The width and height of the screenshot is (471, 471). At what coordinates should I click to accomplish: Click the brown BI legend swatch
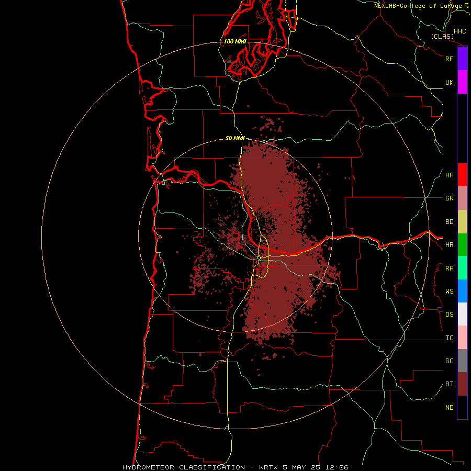pos(462,384)
